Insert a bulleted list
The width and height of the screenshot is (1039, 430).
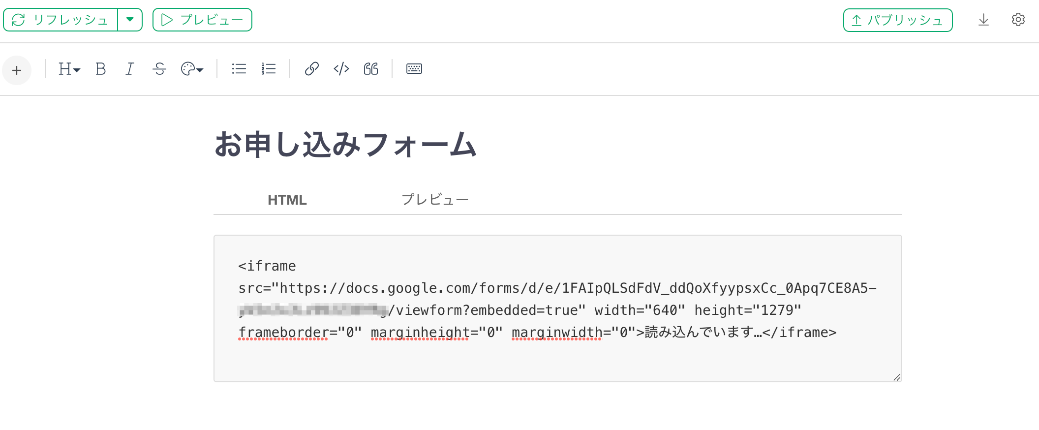click(239, 69)
